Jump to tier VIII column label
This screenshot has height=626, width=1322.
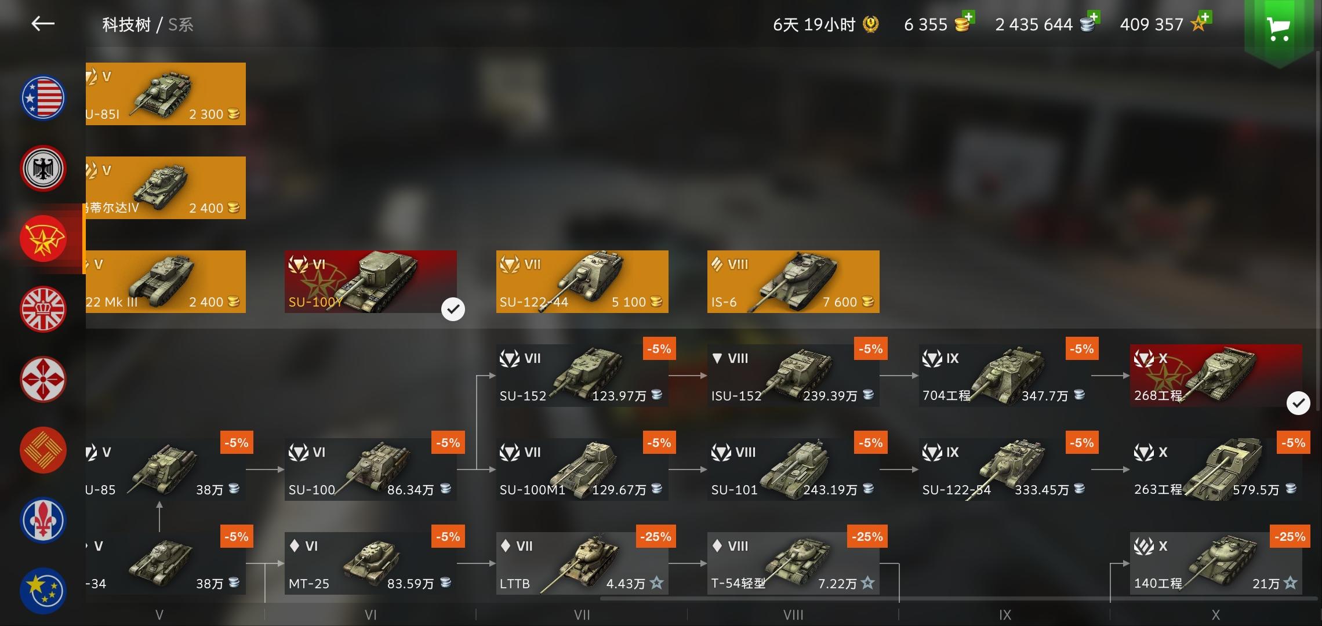[x=793, y=615]
